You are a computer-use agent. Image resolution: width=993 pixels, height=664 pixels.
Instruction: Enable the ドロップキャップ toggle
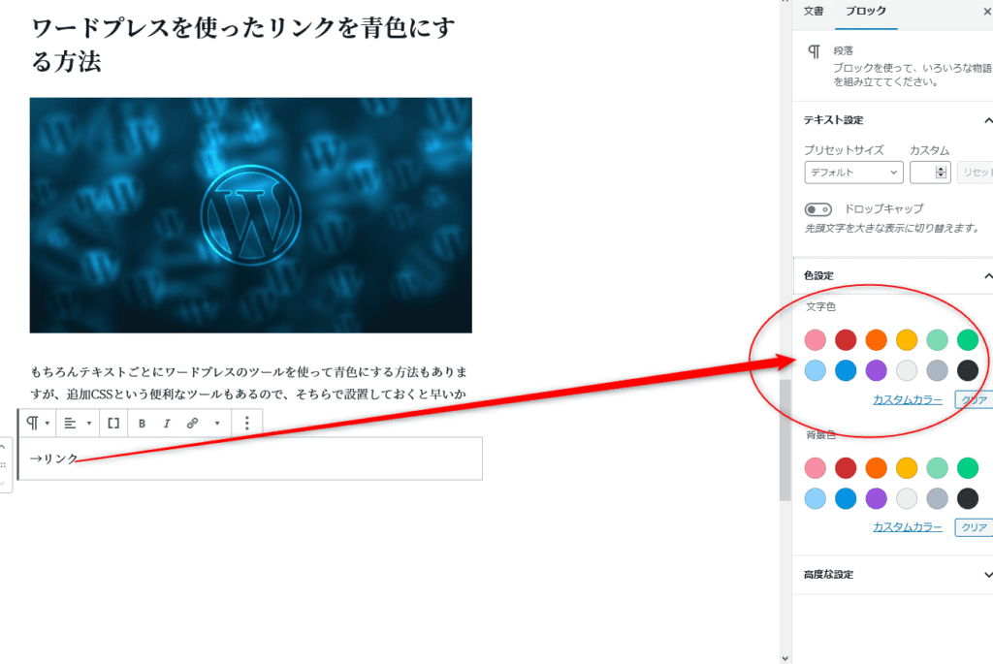coord(817,208)
